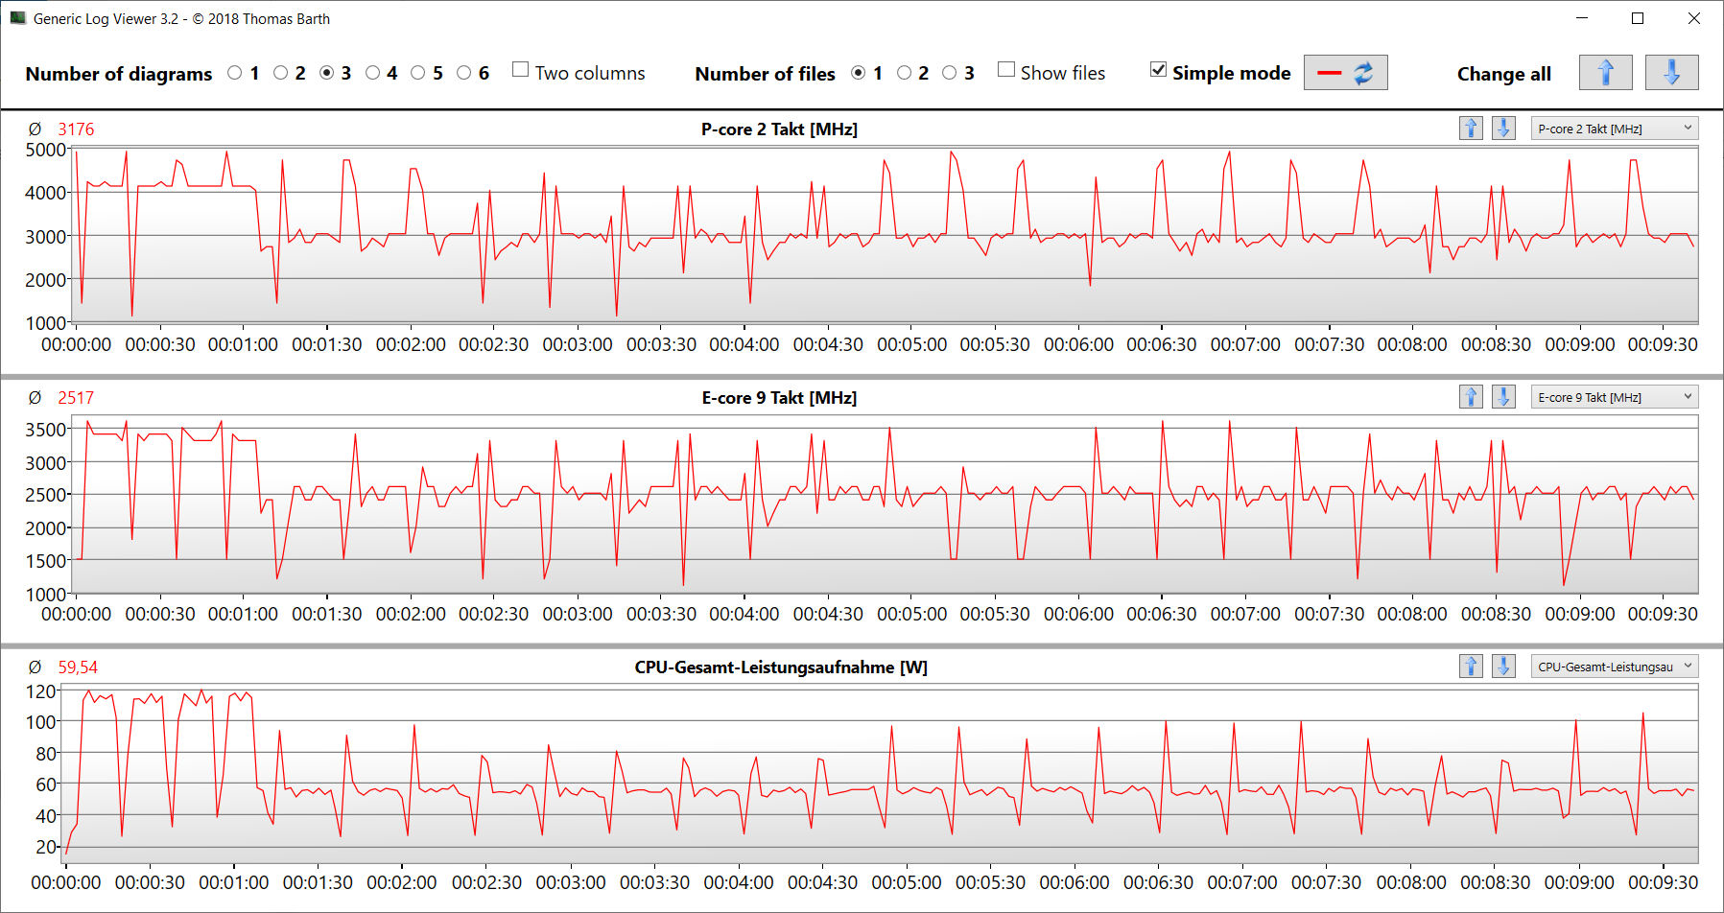Select 6 for Number of diagrams

tap(464, 73)
